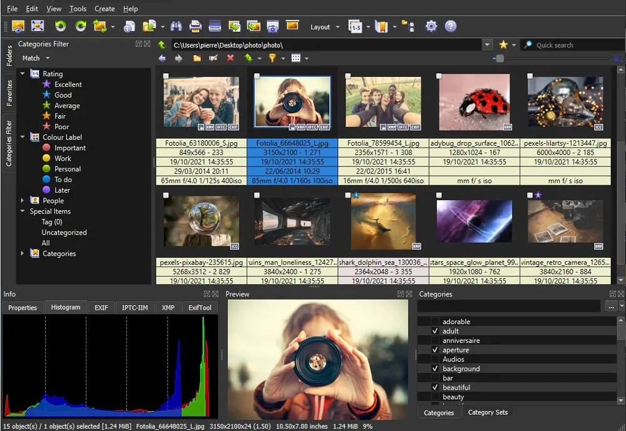
Task: Switch to the EXIF tab
Action: click(101, 308)
